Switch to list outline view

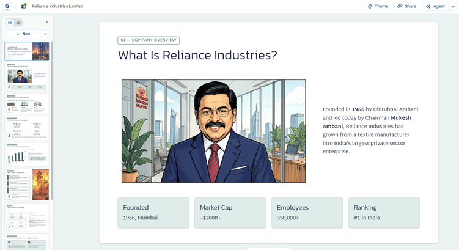pyautogui.click(x=18, y=22)
